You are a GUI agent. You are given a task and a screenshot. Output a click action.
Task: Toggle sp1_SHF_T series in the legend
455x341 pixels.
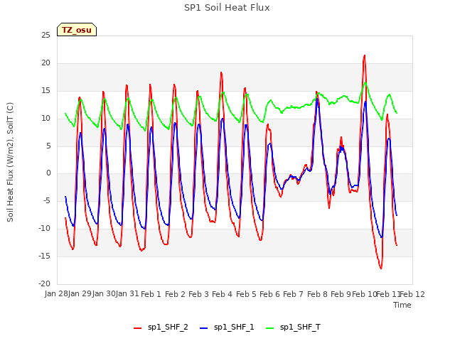[x=293, y=328]
